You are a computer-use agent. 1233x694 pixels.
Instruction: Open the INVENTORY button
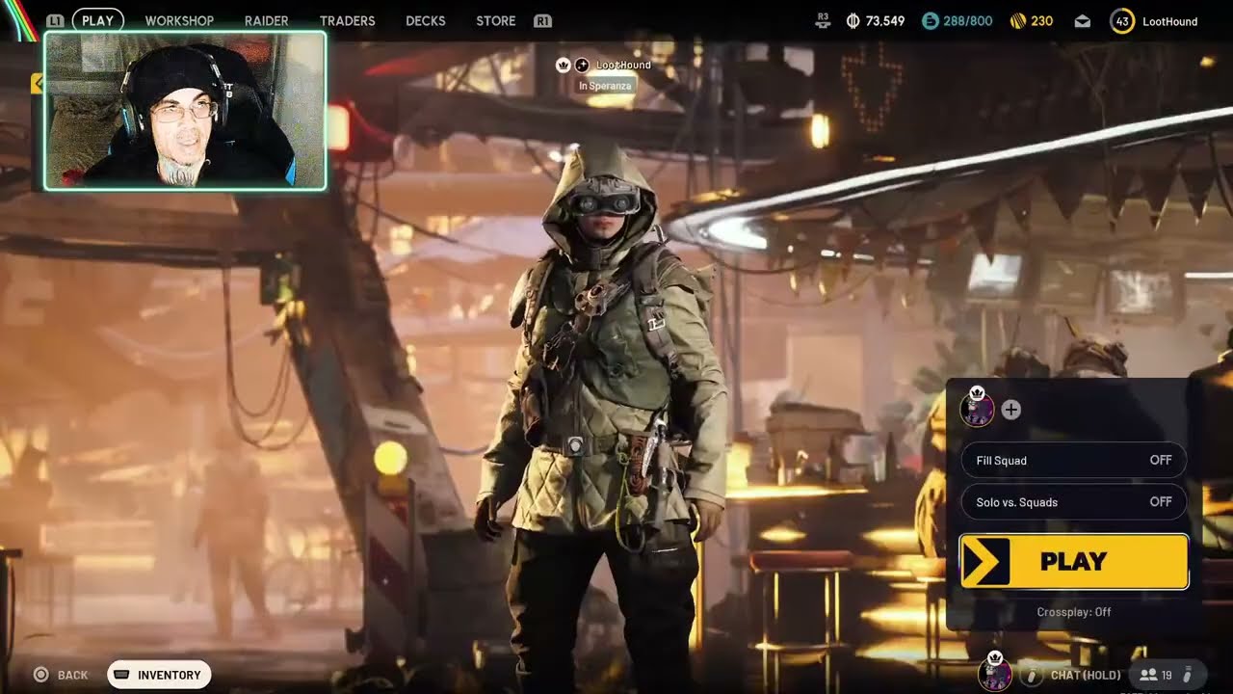159,675
